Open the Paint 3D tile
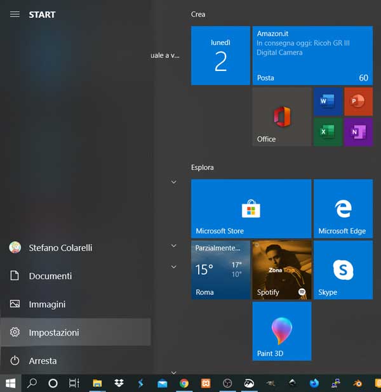Viewport: 381px width, 392px height. (282, 331)
